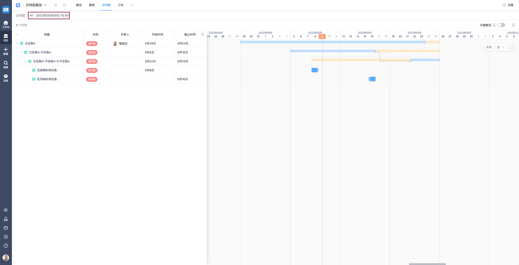
Task: Click the horizontal scrollbar under the Gantt chart
Action: click(427, 264)
